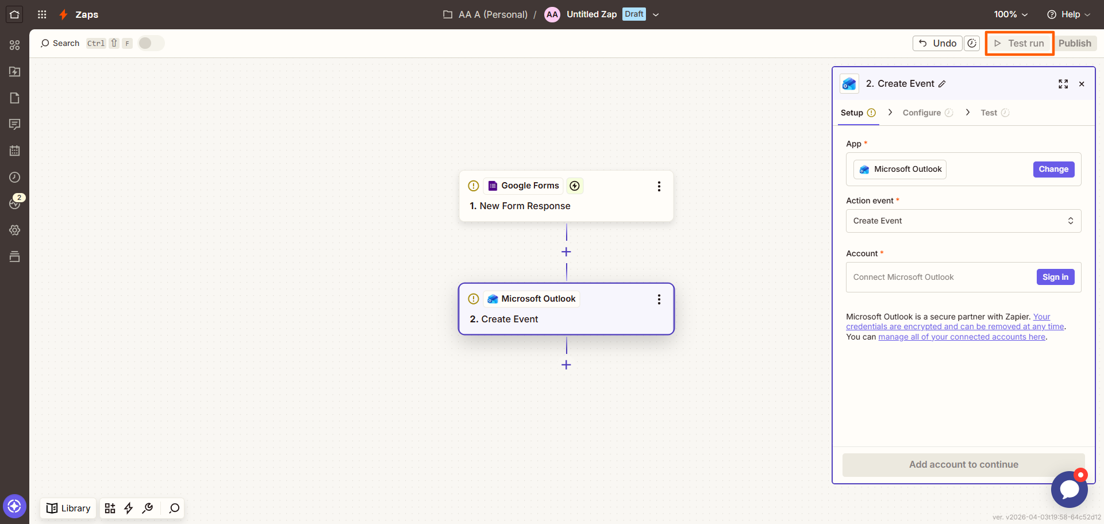Click the lightning bolt tool in the bottom toolbar
Image resolution: width=1104 pixels, height=524 pixels.
click(x=129, y=508)
